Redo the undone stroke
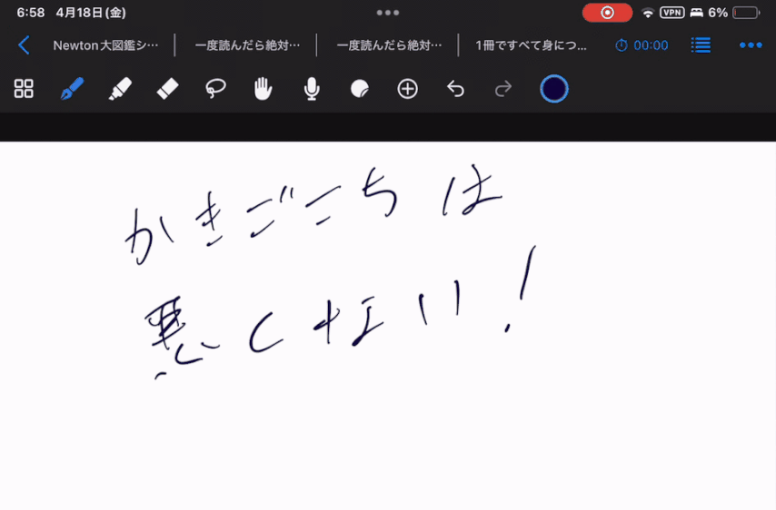776x510 pixels. tap(503, 89)
